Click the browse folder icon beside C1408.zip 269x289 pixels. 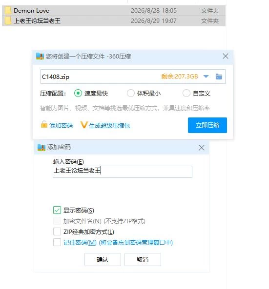coord(219,77)
